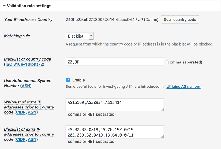The width and height of the screenshot is (221, 149).
Task: Open the CIDR link in Whitelist label
Action: 21,112
